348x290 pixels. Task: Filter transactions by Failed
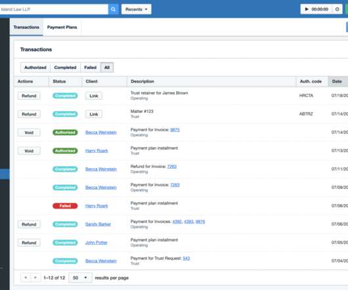click(x=91, y=68)
